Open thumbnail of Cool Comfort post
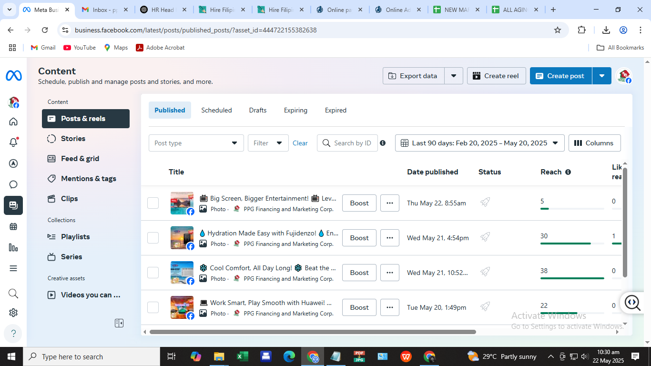 coord(182,273)
